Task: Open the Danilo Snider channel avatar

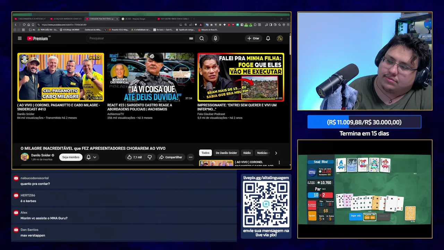Action: coord(25,157)
